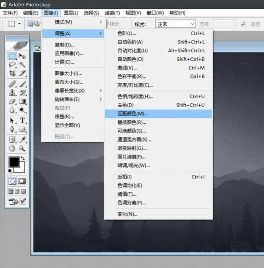Enable full screen mode with menu bar
264x268 pixels.
(x=17, y=191)
